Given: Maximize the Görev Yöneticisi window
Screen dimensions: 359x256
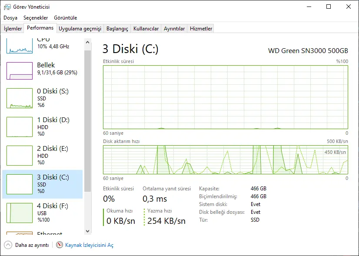Looking at the screenshot, I should [x=329, y=7].
